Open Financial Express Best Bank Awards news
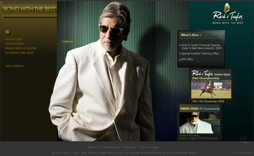 [201, 47]
